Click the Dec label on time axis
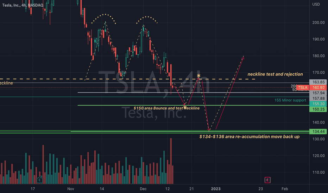 coord(143,189)
